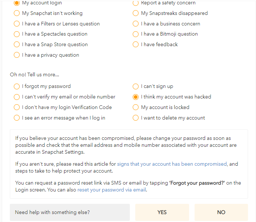This screenshot has height=222, width=256.
Task: Choose "My Snapstreaks disappeared" option
Action: point(136,13)
